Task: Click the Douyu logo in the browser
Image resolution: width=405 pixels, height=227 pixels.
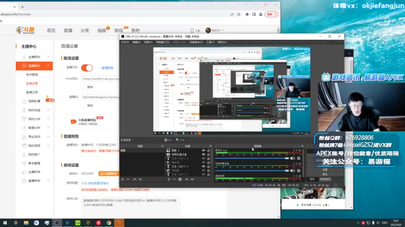Action: coord(25,30)
